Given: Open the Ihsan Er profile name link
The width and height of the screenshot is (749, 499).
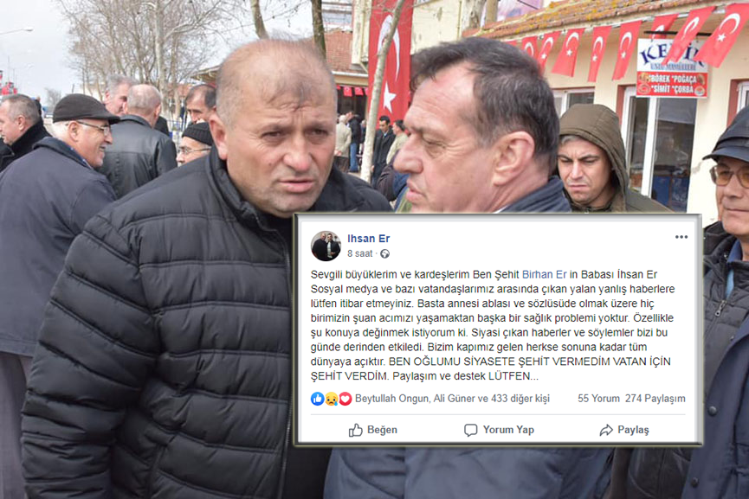Looking at the screenshot, I should tap(368, 239).
